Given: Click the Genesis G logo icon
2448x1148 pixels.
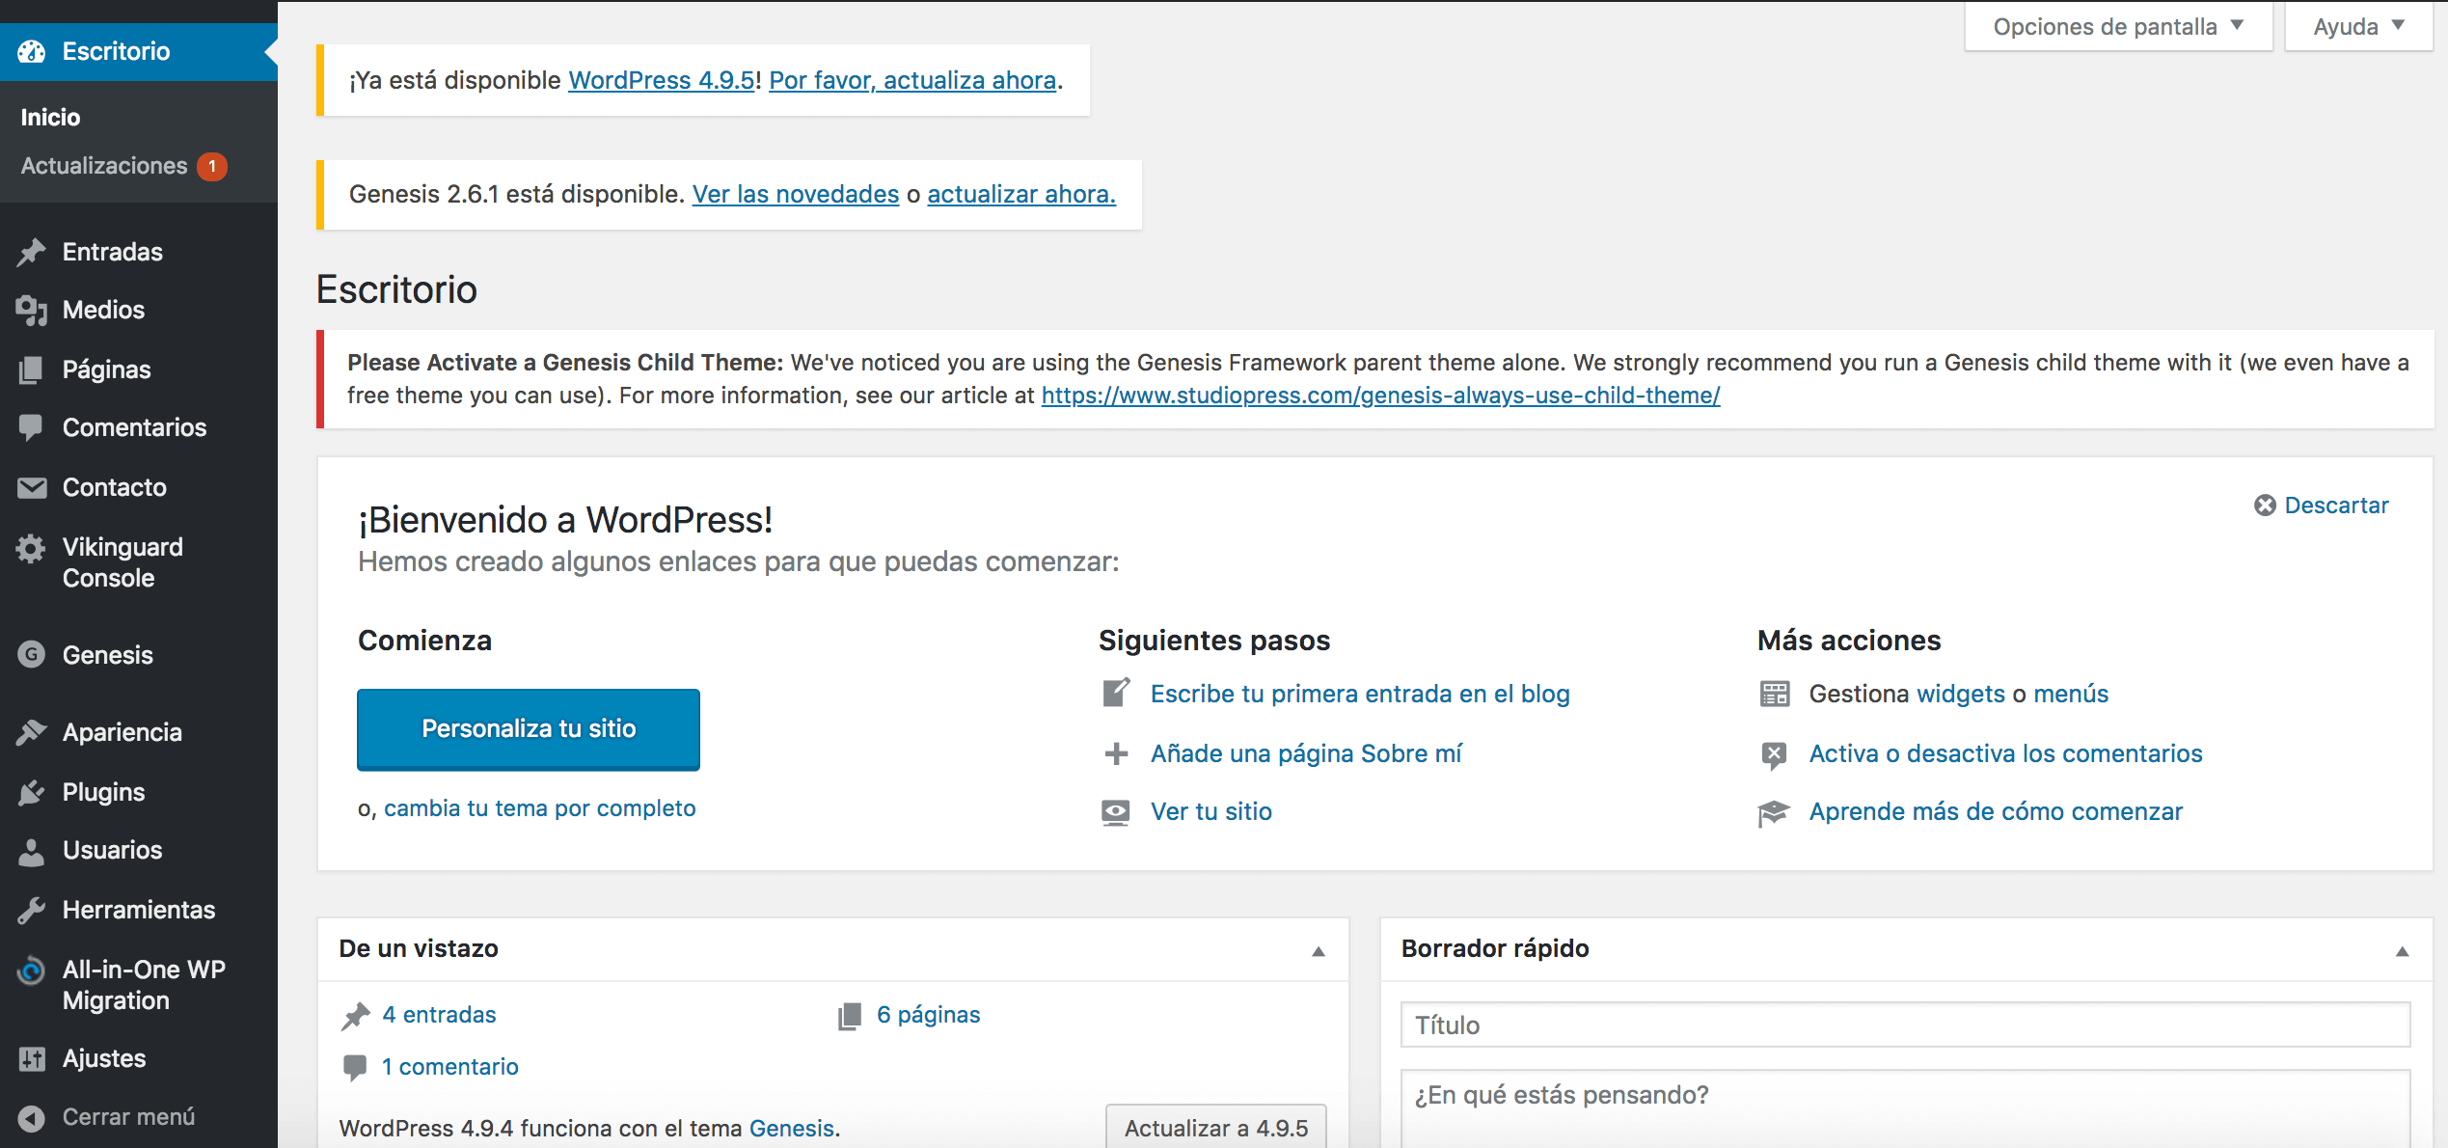Looking at the screenshot, I should tap(31, 655).
